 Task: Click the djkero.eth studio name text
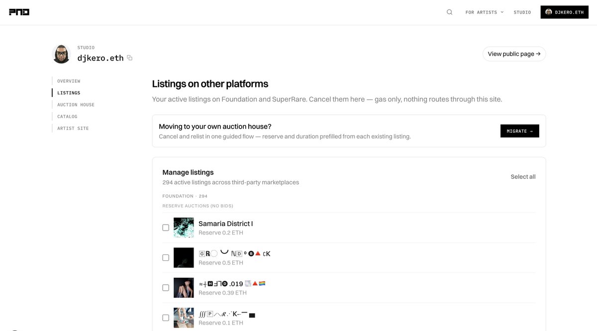tap(100, 58)
